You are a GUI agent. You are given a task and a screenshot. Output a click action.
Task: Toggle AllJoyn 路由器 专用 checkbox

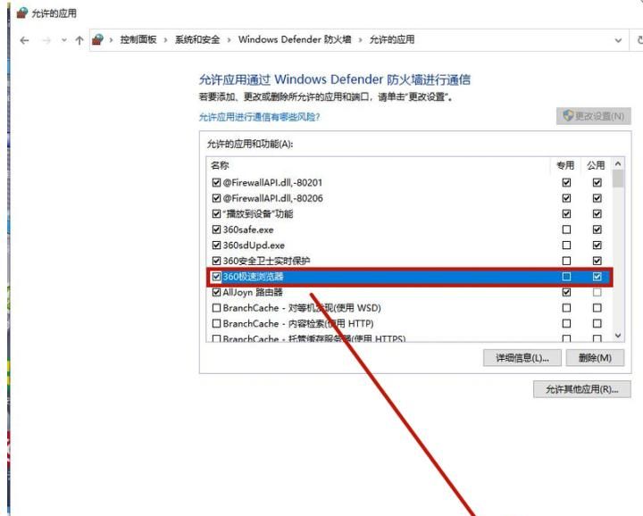566,292
